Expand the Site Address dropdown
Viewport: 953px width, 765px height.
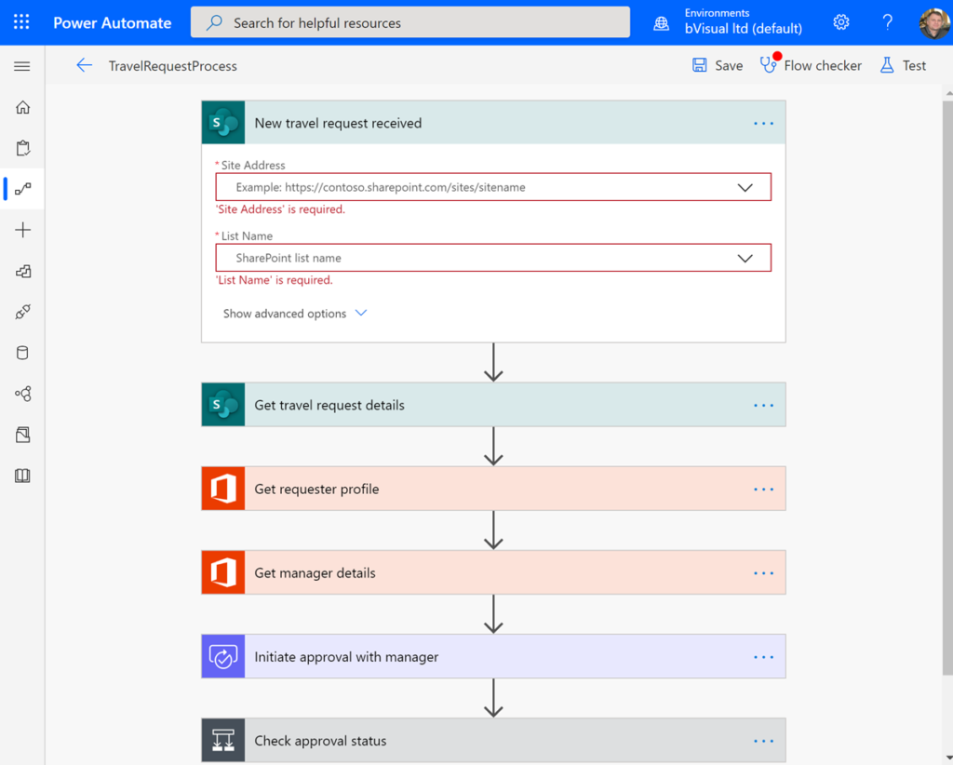(x=745, y=186)
